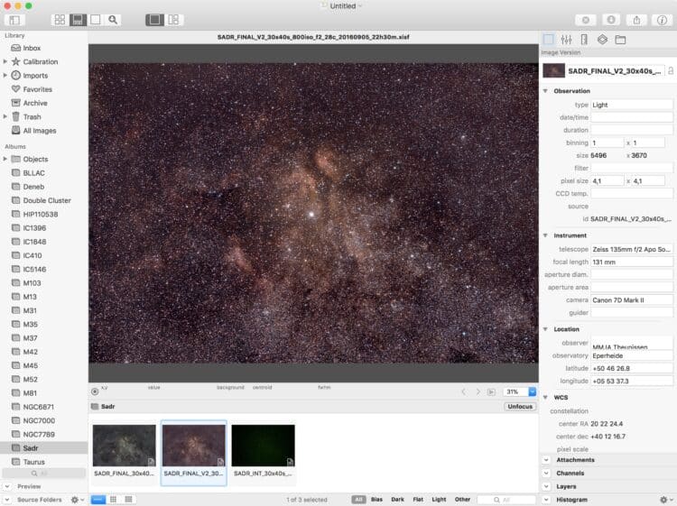Click the browser search field at bottom
The image size is (677, 506).
coord(505,500)
